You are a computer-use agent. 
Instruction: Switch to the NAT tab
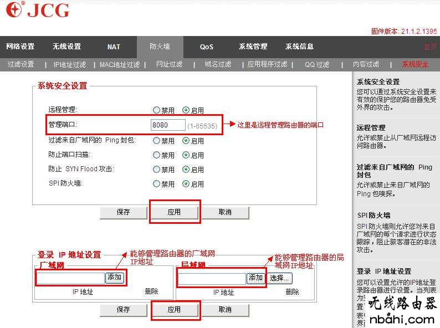(x=114, y=47)
